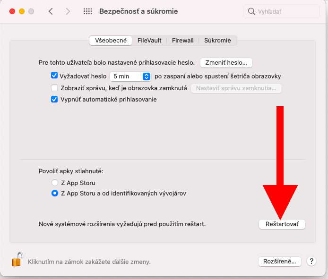Open the Firewall tab
This screenshot has height=279, width=328.
(183, 41)
